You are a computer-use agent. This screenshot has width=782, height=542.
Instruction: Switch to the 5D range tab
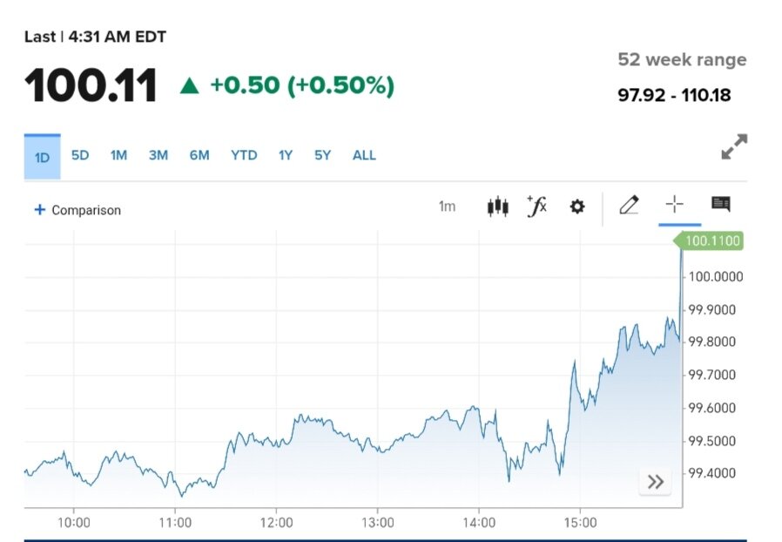click(80, 155)
